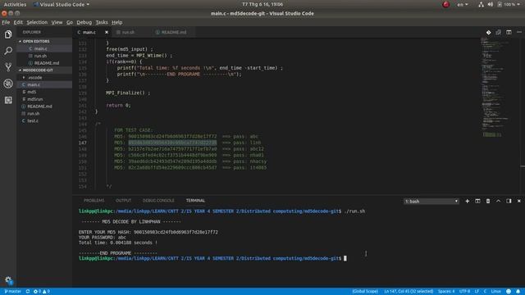Switch to the Debug Console tab
This screenshot has height=295, width=525.
point(158,201)
